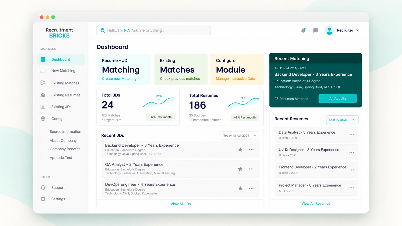402x226 pixels.
Task: Click the +12% Past month badge
Action: click(160, 117)
